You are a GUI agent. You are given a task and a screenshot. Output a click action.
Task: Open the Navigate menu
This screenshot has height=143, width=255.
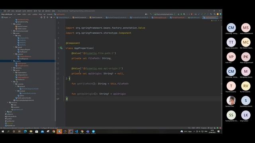(18, 11)
